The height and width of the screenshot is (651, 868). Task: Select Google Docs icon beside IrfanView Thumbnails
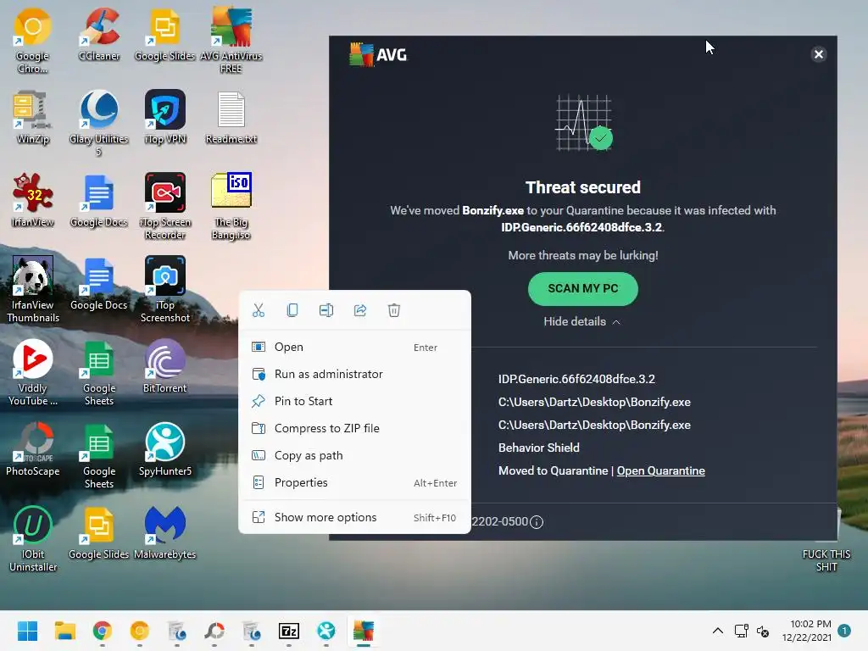99,283
